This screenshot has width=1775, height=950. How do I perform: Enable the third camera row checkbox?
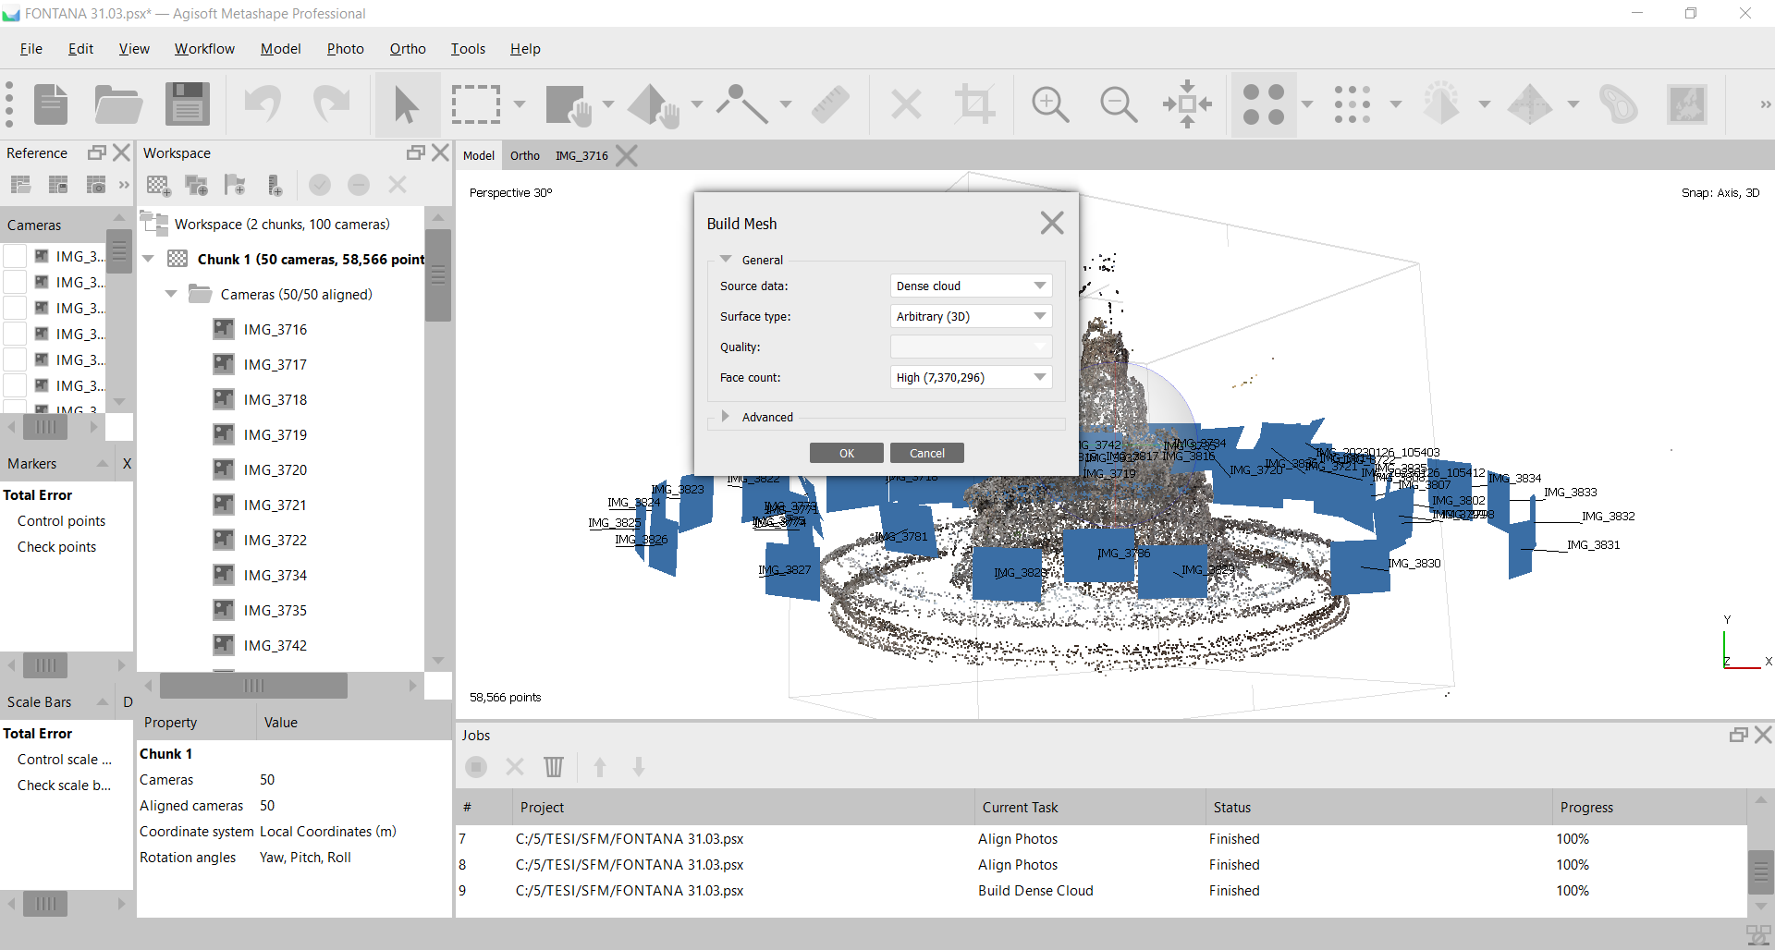(15, 308)
